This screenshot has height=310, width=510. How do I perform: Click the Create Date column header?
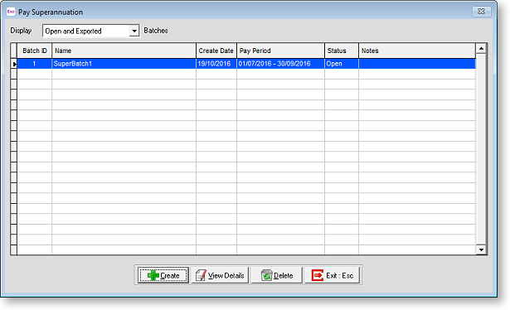pos(216,51)
